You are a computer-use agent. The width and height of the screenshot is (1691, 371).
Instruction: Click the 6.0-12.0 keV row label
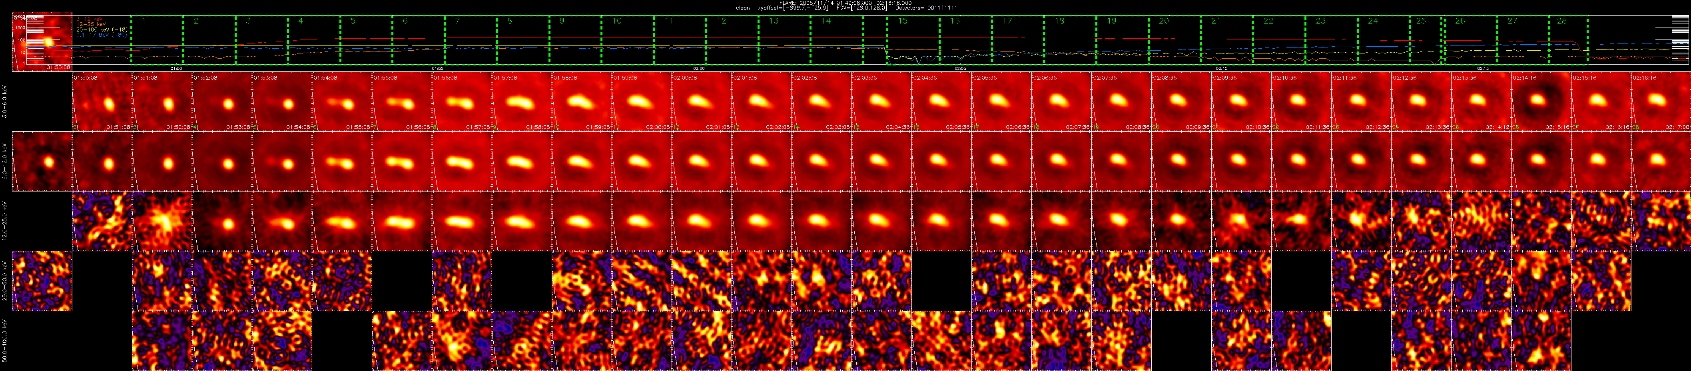5,161
